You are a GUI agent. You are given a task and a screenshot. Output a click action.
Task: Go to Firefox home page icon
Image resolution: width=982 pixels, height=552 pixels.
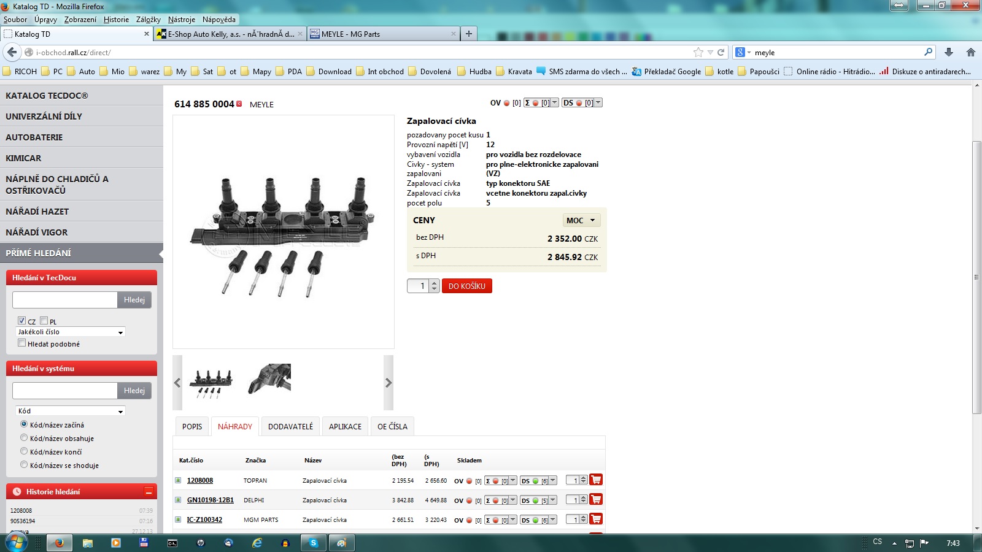(x=970, y=52)
